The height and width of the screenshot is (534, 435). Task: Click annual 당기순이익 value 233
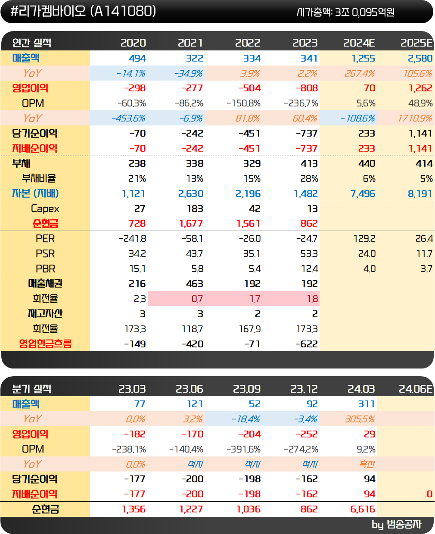pos(367,133)
